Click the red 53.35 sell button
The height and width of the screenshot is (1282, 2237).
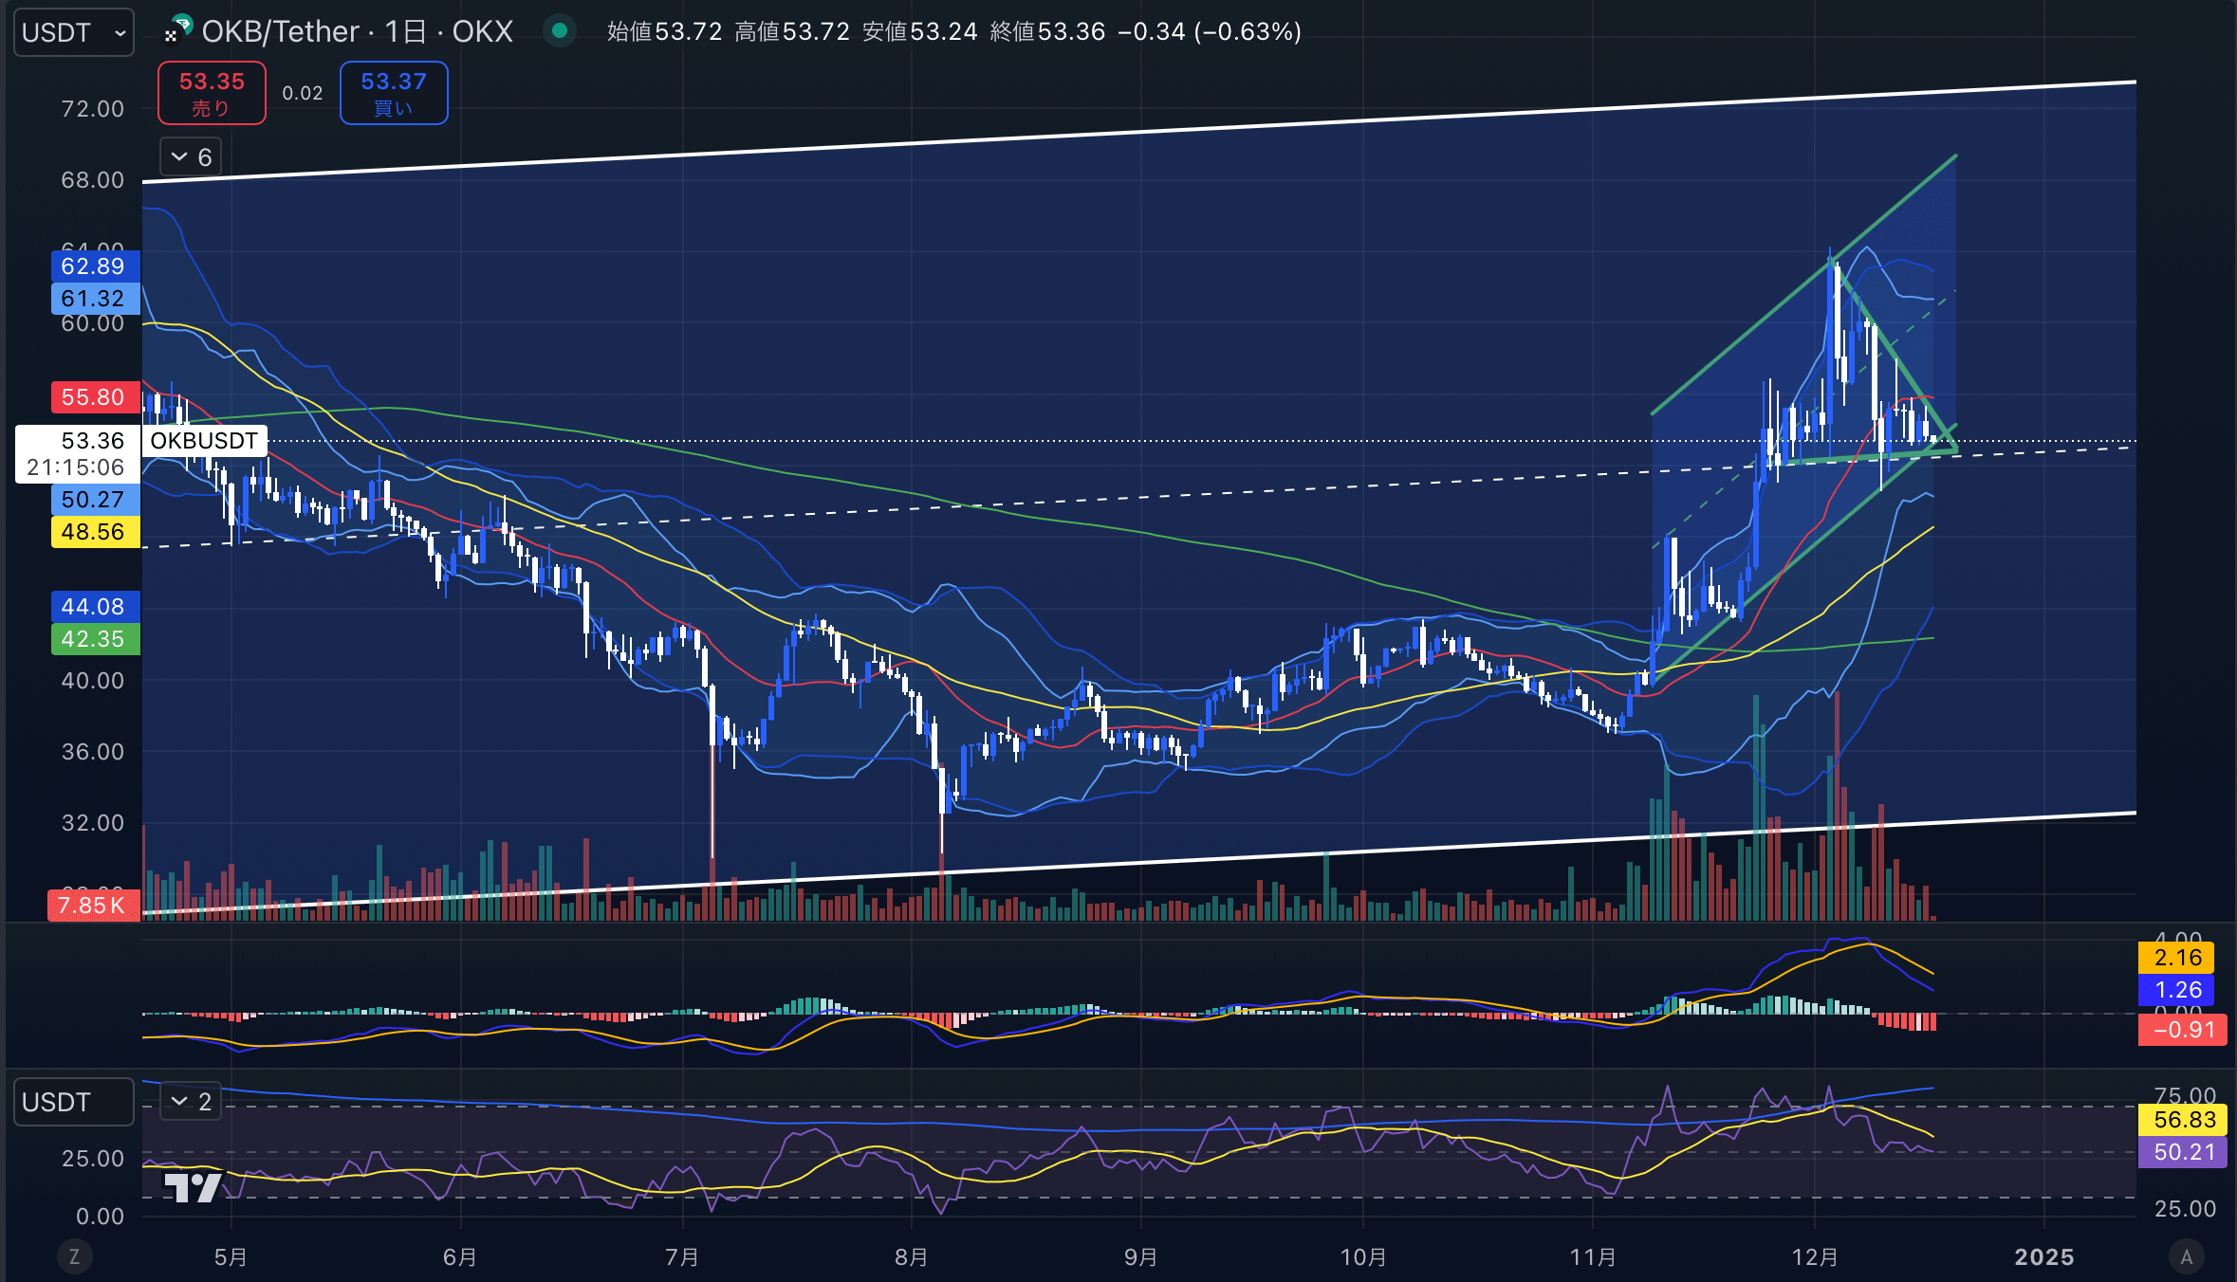[212, 93]
